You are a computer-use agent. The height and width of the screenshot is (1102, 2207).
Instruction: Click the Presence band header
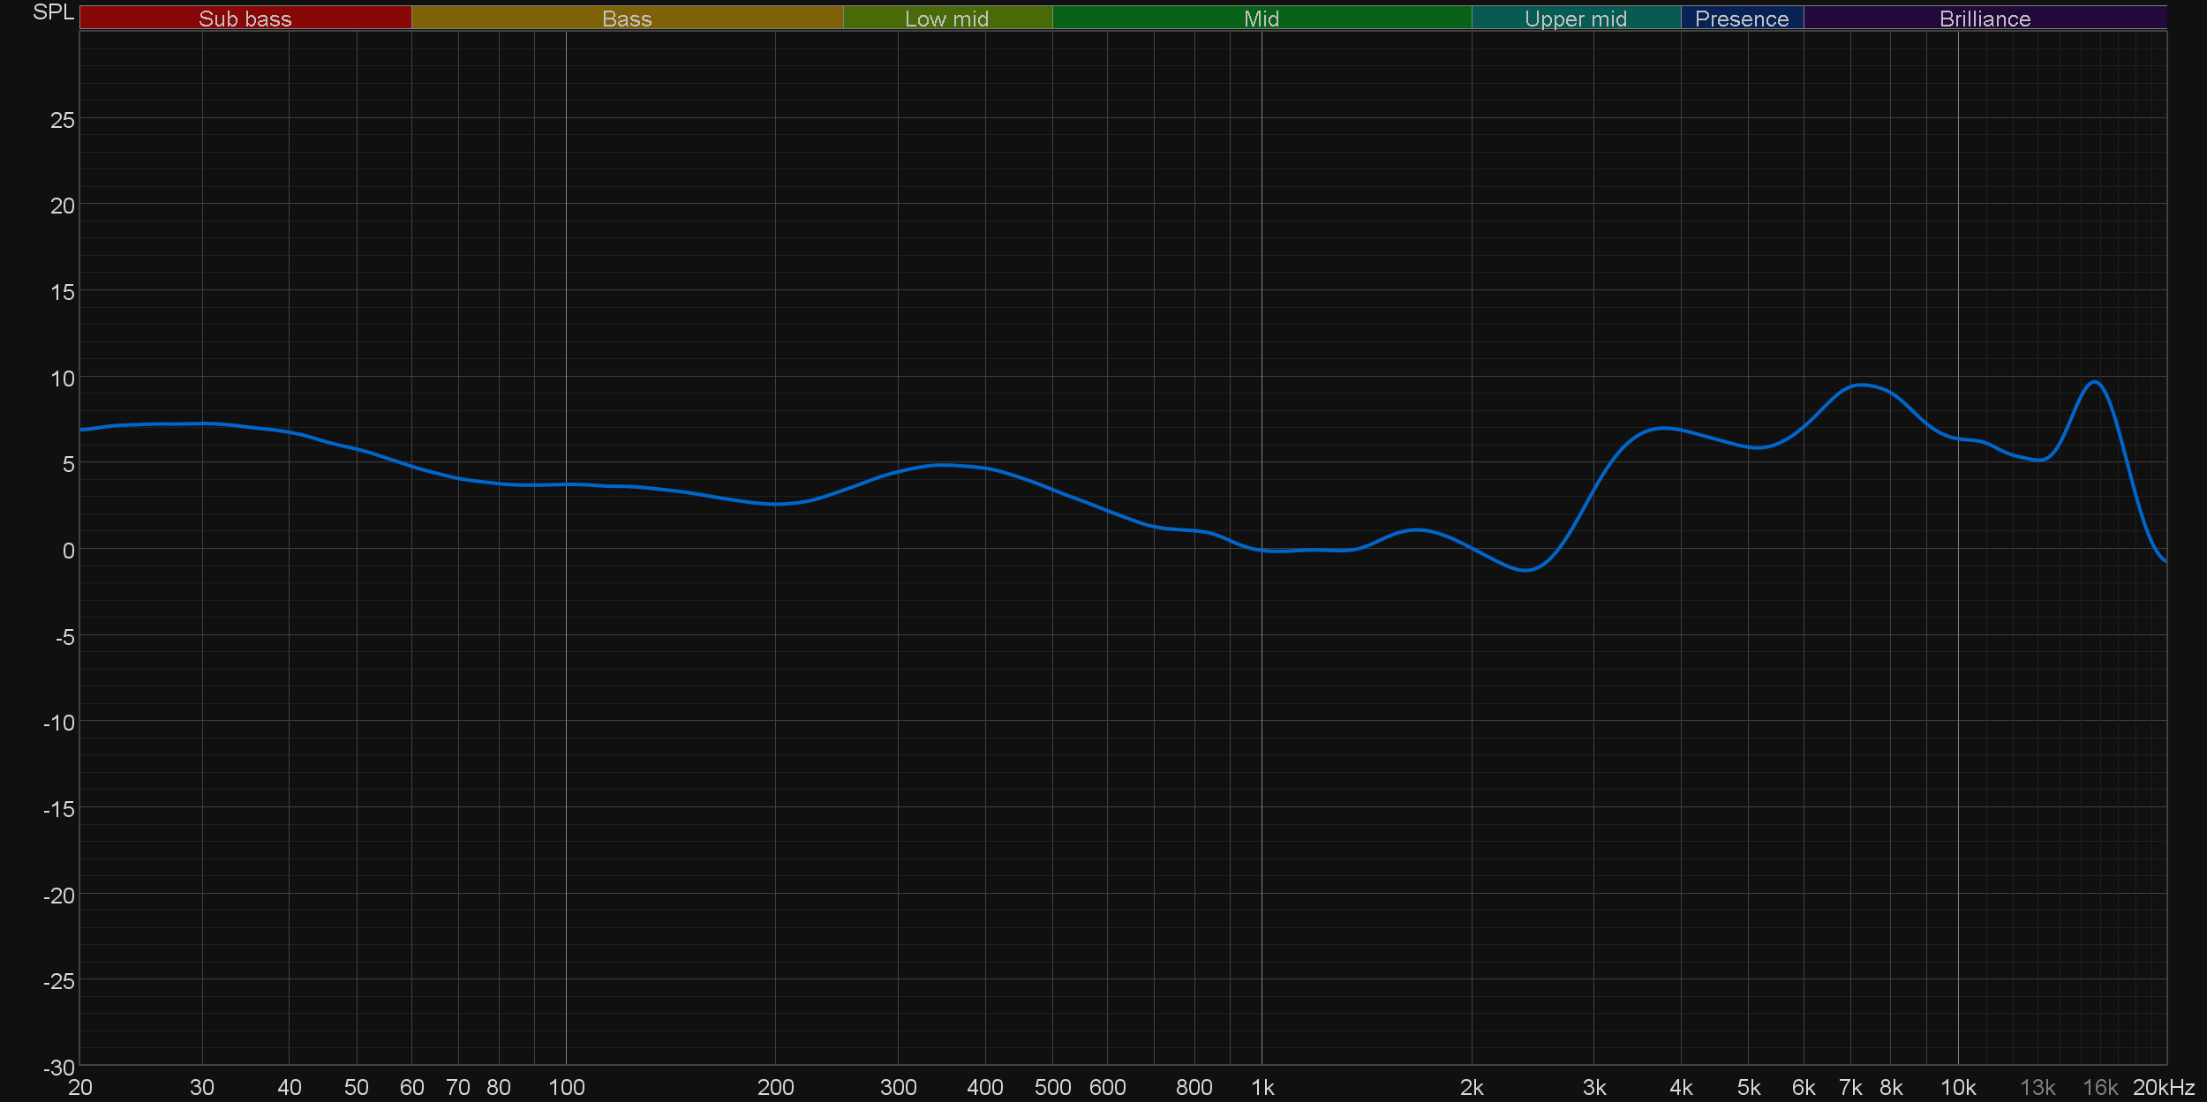(x=1741, y=19)
